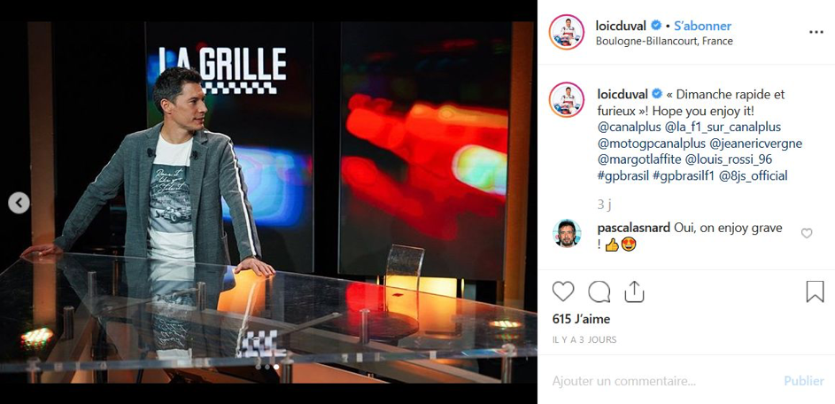Open the #gpbrasil hashtag
The width and height of the screenshot is (835, 404).
tap(623, 176)
